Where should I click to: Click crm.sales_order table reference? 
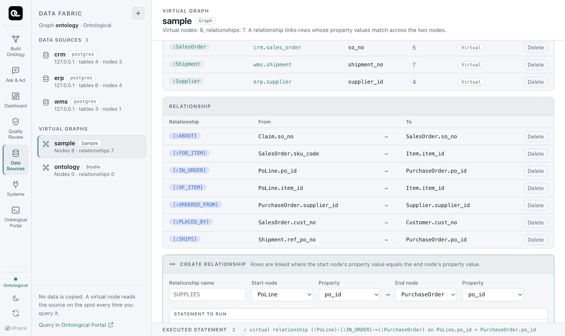[x=277, y=47]
